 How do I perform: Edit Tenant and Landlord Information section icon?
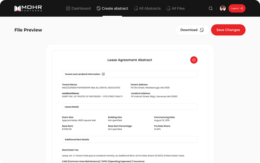pyautogui.click(x=103, y=74)
